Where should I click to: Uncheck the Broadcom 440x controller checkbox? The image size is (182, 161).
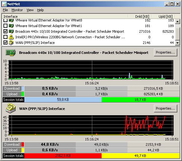[x=5, y=31]
